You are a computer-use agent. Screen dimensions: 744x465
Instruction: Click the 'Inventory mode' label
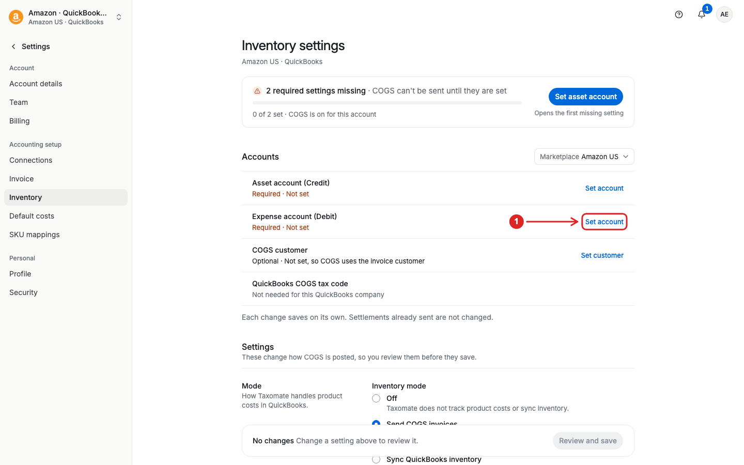(x=399, y=386)
